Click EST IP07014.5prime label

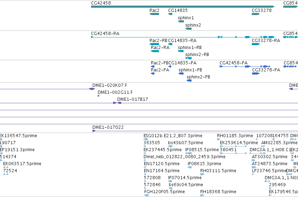tap(185, 178)
